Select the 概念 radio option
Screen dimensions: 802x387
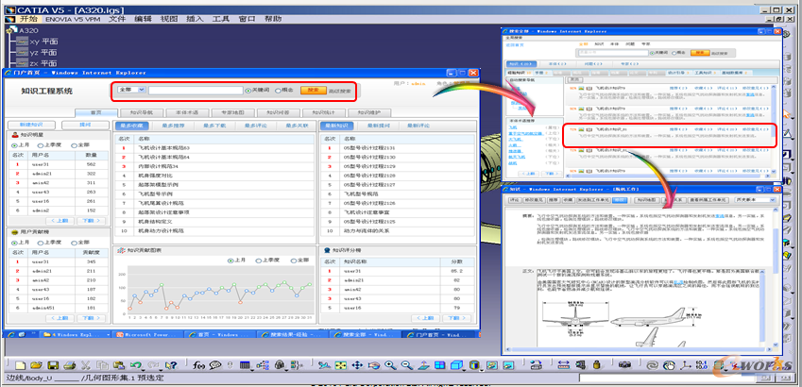coord(278,91)
